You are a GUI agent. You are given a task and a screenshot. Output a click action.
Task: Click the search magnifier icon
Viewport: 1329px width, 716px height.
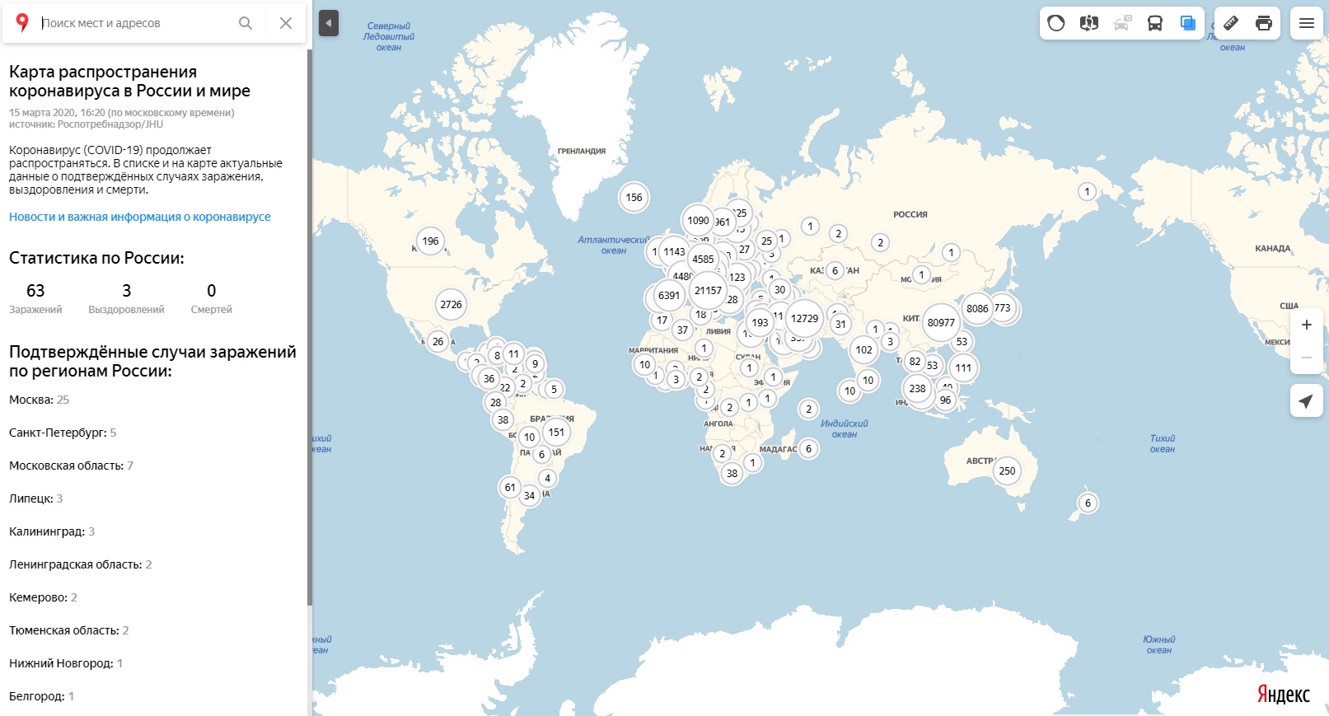point(245,23)
